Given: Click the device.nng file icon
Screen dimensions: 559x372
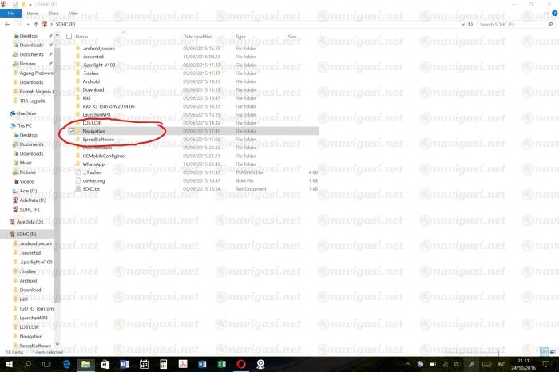Looking at the screenshot, I should point(77,180).
